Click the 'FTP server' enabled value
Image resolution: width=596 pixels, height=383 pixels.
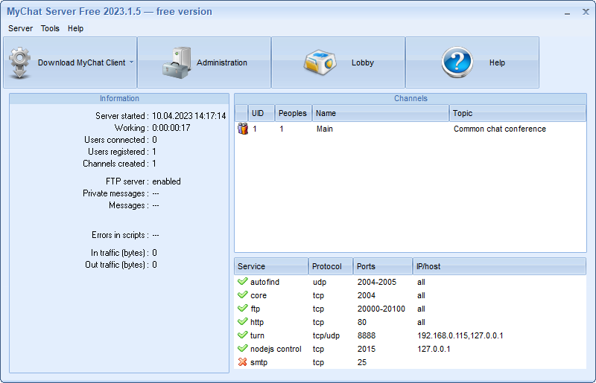[166, 181]
